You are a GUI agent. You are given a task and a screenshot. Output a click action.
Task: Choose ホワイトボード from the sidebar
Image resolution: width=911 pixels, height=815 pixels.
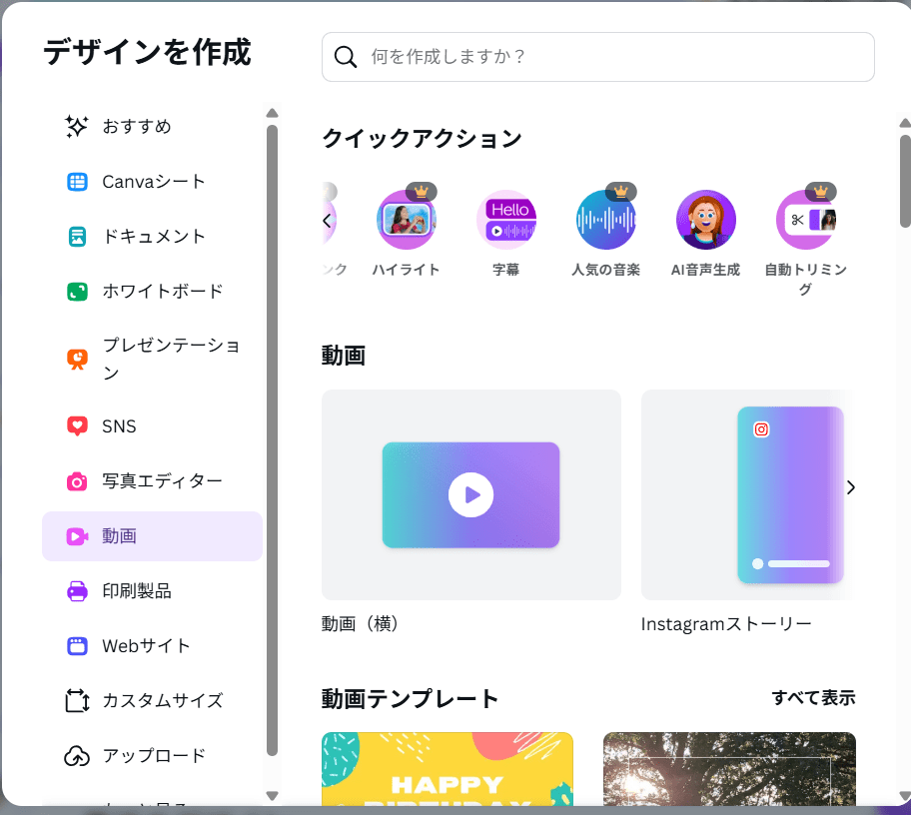point(152,291)
